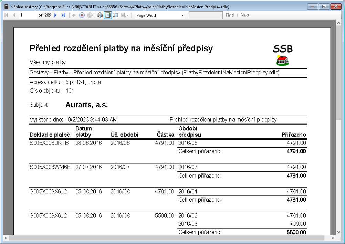This screenshot has height=244, width=345.
Task: Click the horizontal scrollbar right arrow
Action: (x=333, y=238)
